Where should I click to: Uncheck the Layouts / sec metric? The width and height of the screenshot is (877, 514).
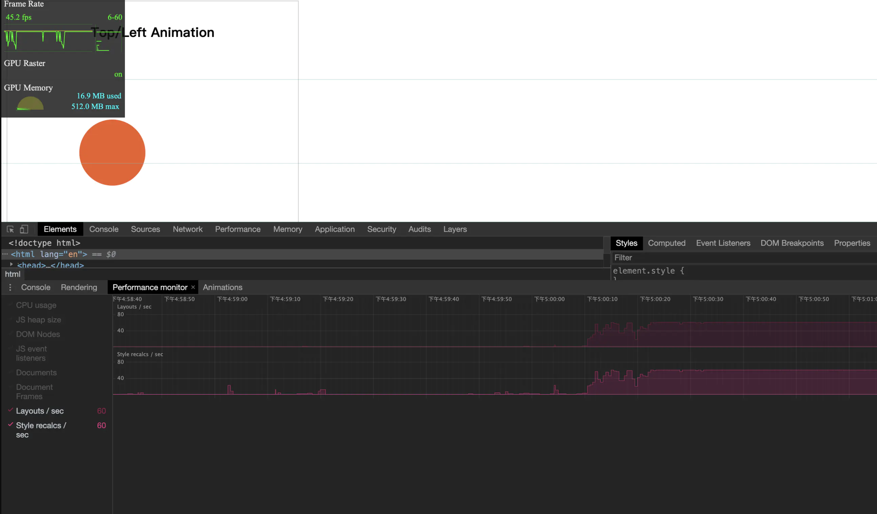point(39,411)
